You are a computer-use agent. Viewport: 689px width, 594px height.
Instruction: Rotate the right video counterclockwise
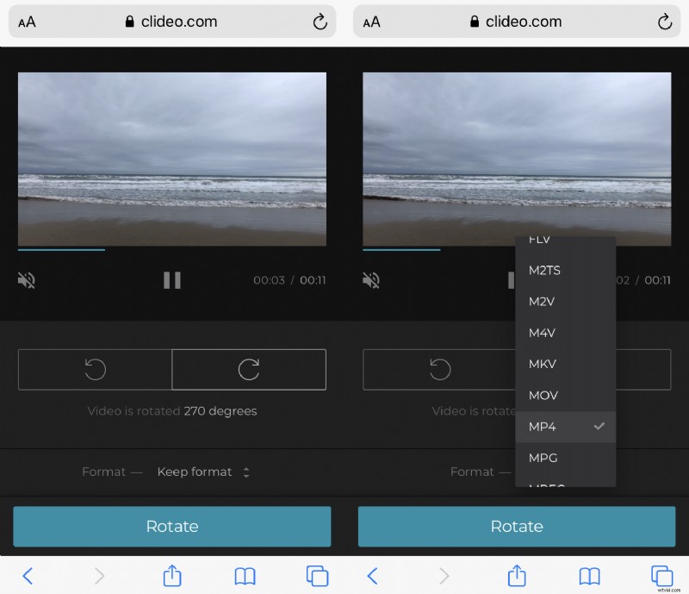[x=439, y=369]
